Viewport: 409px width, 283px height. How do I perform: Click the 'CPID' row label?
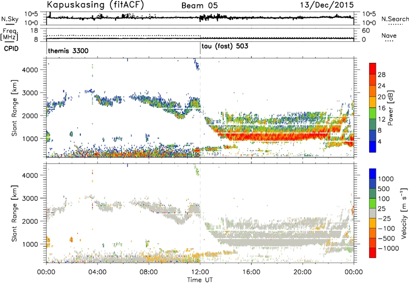point(11,49)
